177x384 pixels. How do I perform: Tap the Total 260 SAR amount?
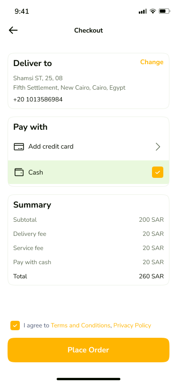(x=151, y=276)
